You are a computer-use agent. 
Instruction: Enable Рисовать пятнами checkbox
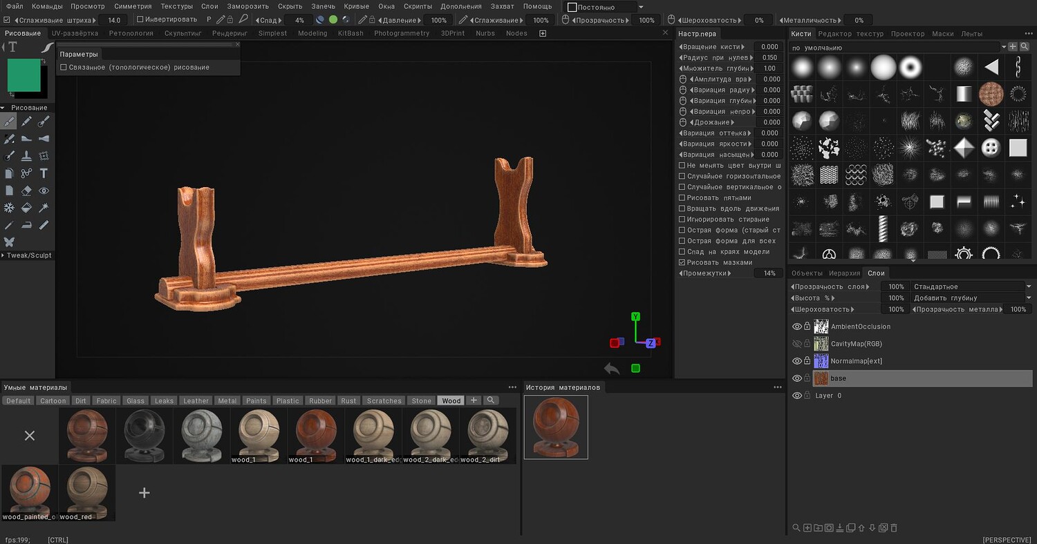pyautogui.click(x=682, y=197)
